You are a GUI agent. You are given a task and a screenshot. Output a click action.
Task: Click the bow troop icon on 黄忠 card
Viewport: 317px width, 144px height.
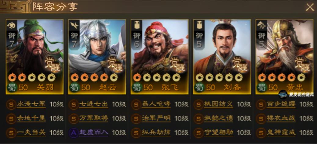[261, 25]
